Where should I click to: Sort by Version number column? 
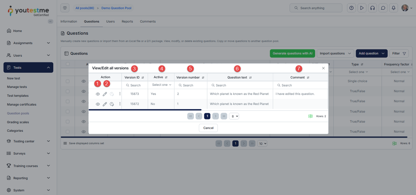(x=203, y=78)
